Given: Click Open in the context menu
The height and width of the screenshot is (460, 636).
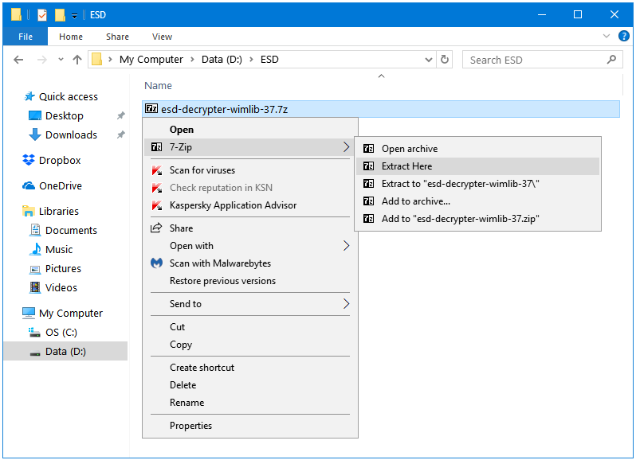Looking at the screenshot, I should (x=250, y=130).
